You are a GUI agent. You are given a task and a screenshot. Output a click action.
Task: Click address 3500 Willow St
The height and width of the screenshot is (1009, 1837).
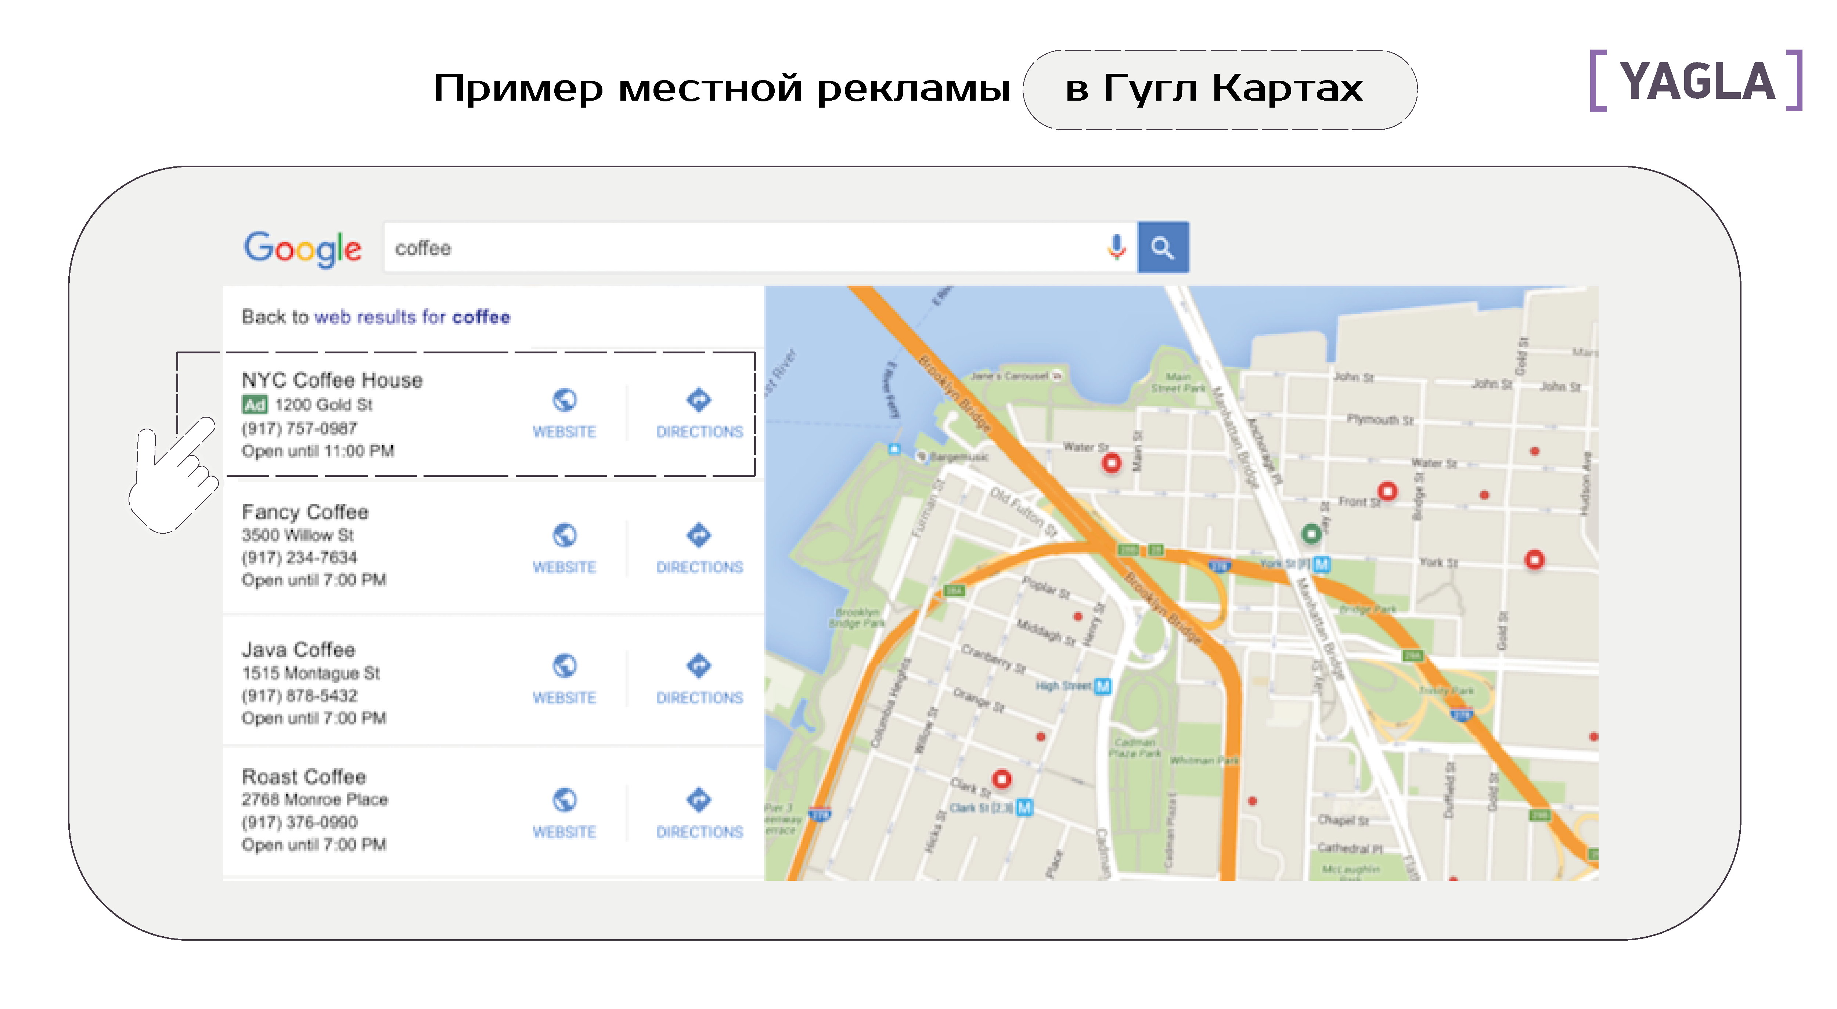point(298,536)
